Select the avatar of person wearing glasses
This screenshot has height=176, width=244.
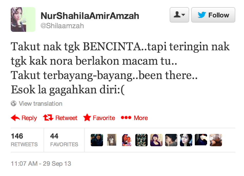tap(156, 140)
